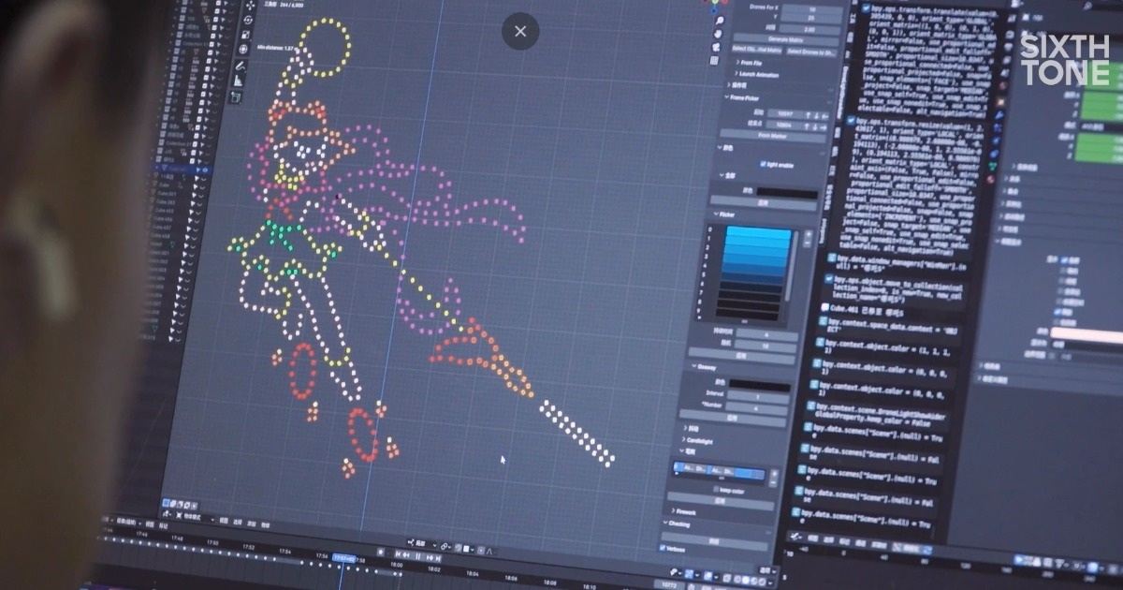Close the image overlay with X button
Image resolution: width=1123 pixels, height=590 pixels.
520,31
